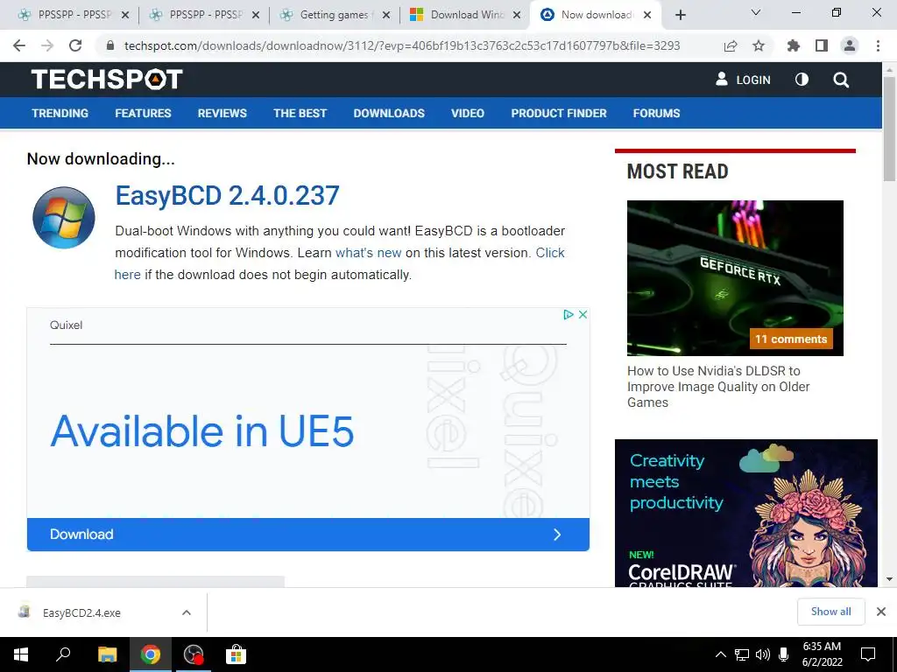Open the Windows Start menu
897x672 pixels.
click(x=21, y=654)
